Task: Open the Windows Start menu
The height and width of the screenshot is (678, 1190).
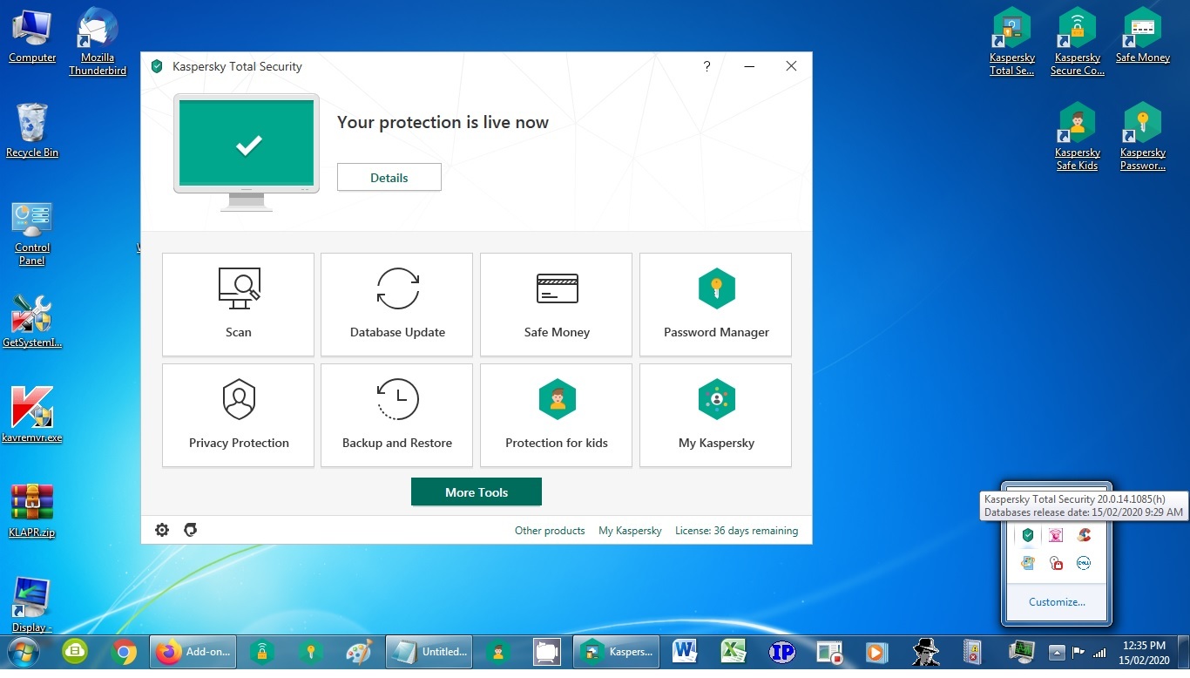Action: click(22, 652)
